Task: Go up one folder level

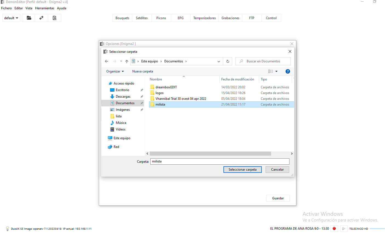Action: [127, 61]
